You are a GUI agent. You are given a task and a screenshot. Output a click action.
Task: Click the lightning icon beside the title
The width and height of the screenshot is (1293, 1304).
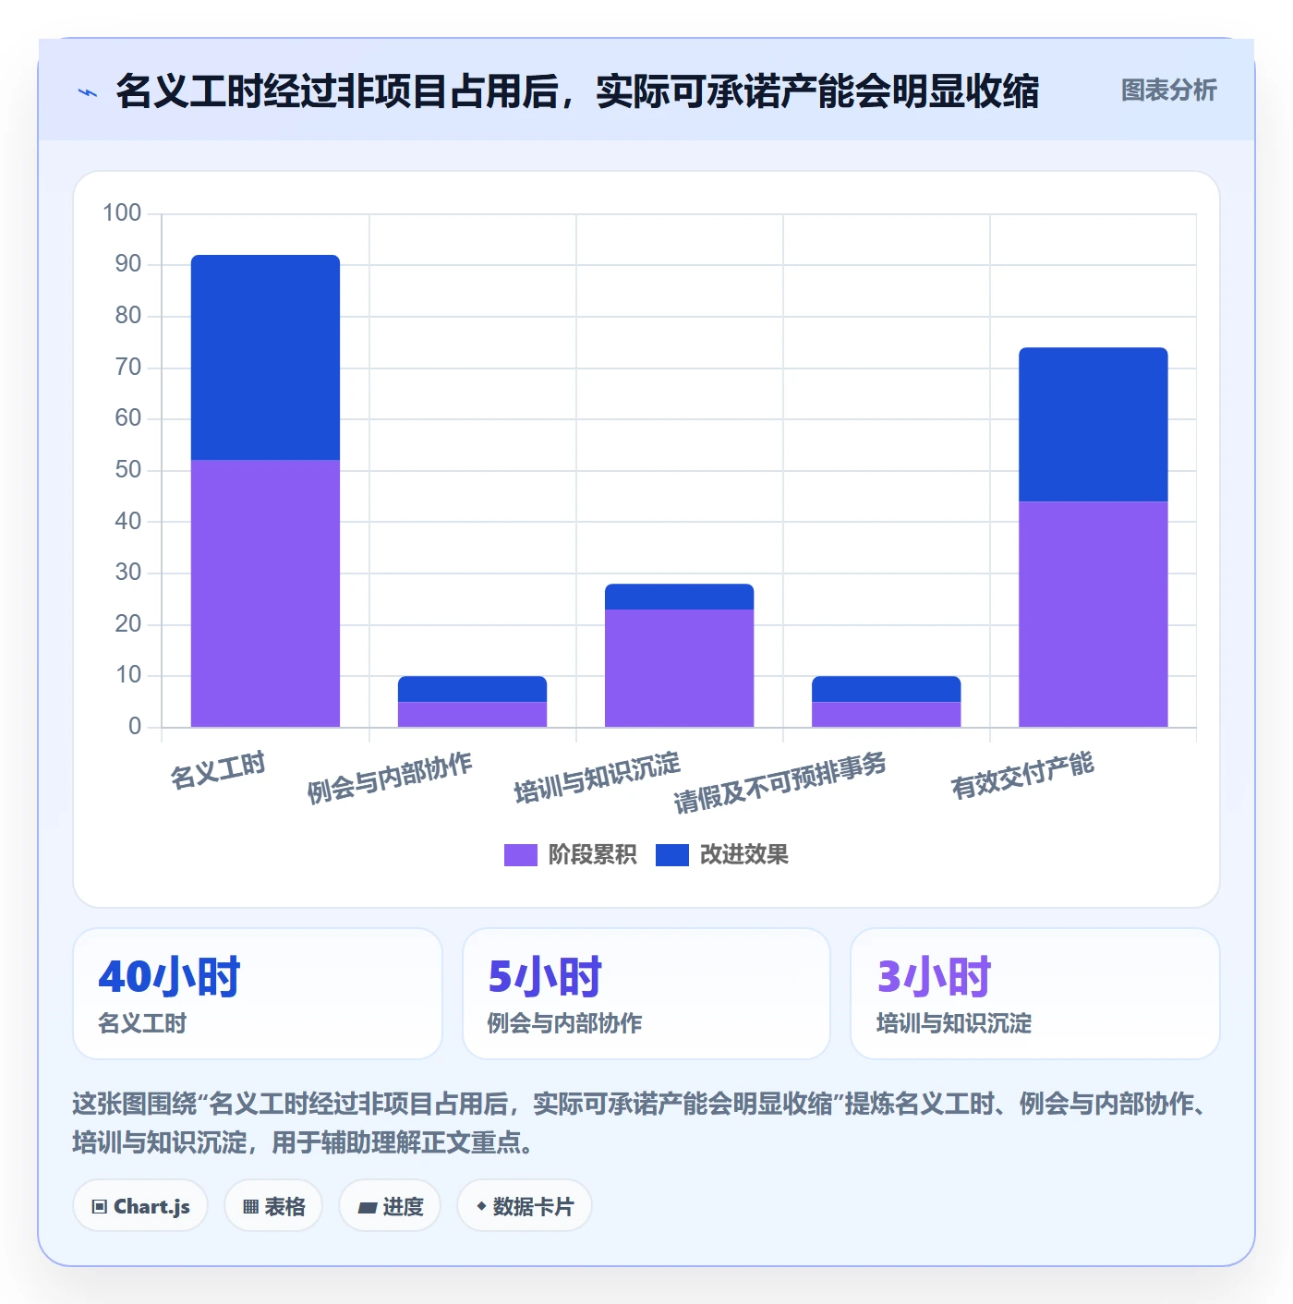pyautogui.click(x=88, y=92)
